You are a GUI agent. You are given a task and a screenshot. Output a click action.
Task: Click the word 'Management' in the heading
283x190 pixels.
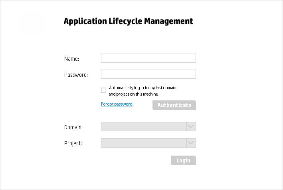point(168,21)
